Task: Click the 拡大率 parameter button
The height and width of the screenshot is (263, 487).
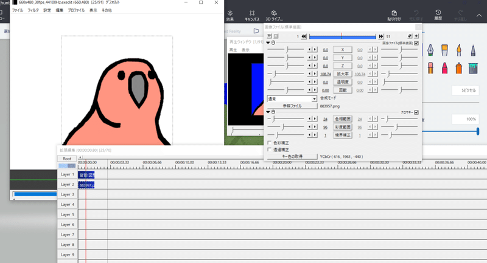Action: tap(343, 73)
